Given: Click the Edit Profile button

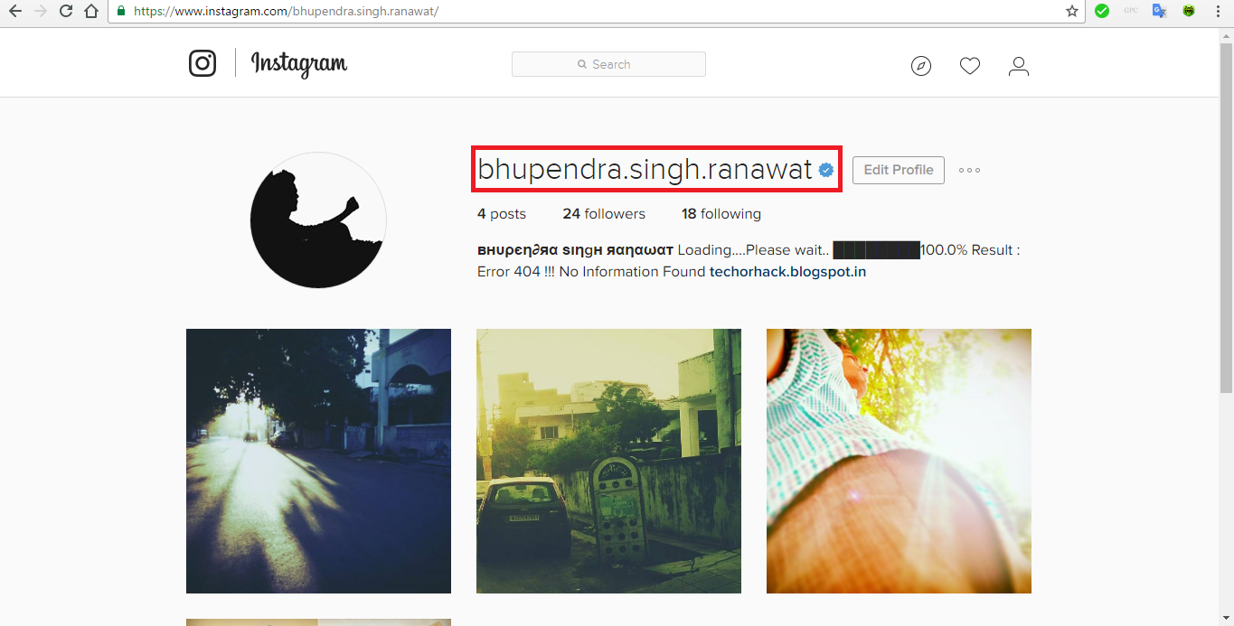Looking at the screenshot, I should (899, 170).
